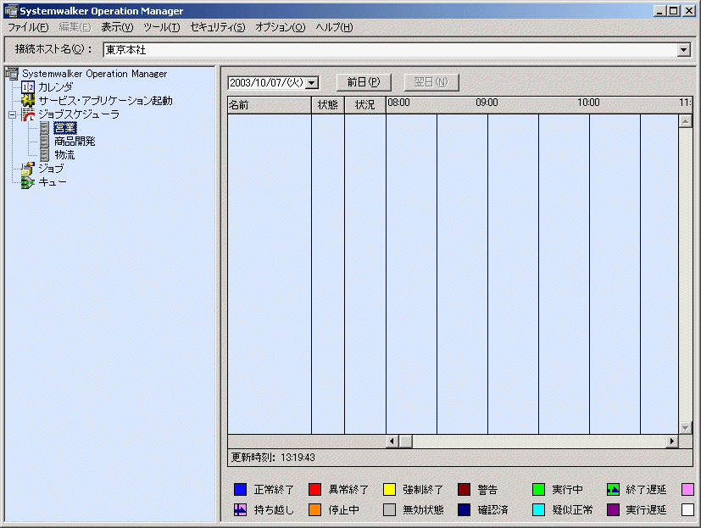The width and height of the screenshot is (701, 528).
Task: Select the 物流 tree item
Action: 64,155
